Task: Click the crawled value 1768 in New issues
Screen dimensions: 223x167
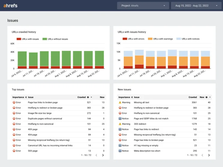Action: [194, 119]
